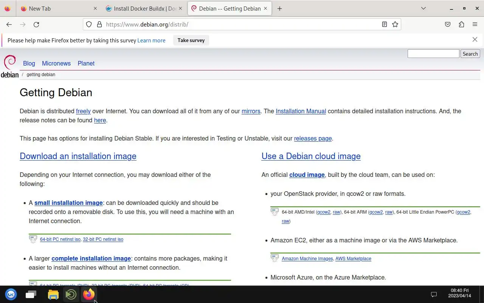The width and height of the screenshot is (484, 303).
Task: Toggle reader view icon
Action: [384, 24]
